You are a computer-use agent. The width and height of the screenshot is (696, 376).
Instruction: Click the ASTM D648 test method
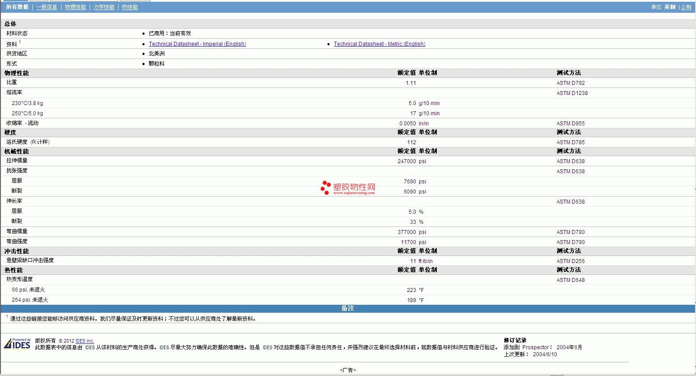coord(571,280)
